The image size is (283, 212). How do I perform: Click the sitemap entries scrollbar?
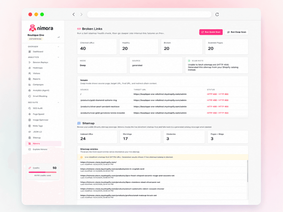(247, 171)
